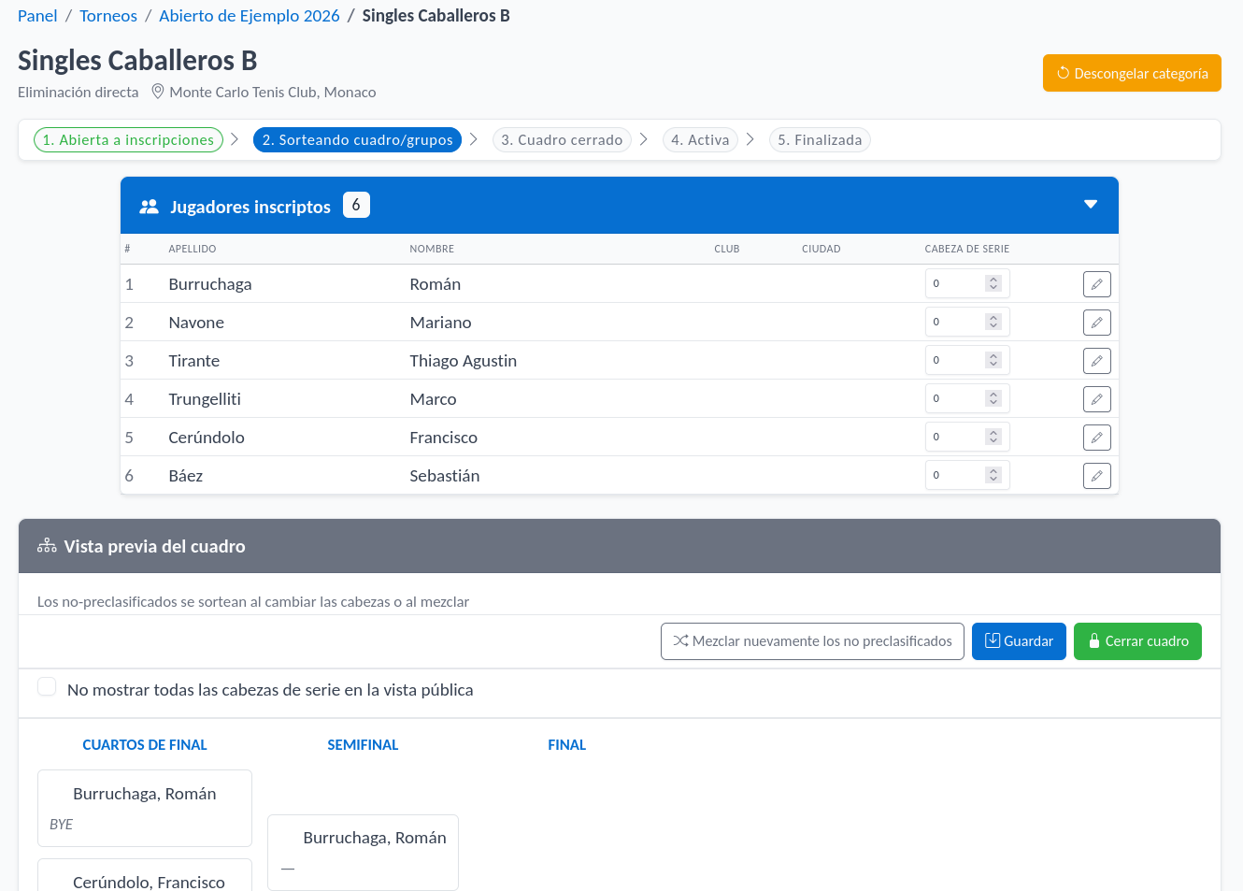Click 'Burruchaga, Román' in the semifinal box

(x=375, y=838)
